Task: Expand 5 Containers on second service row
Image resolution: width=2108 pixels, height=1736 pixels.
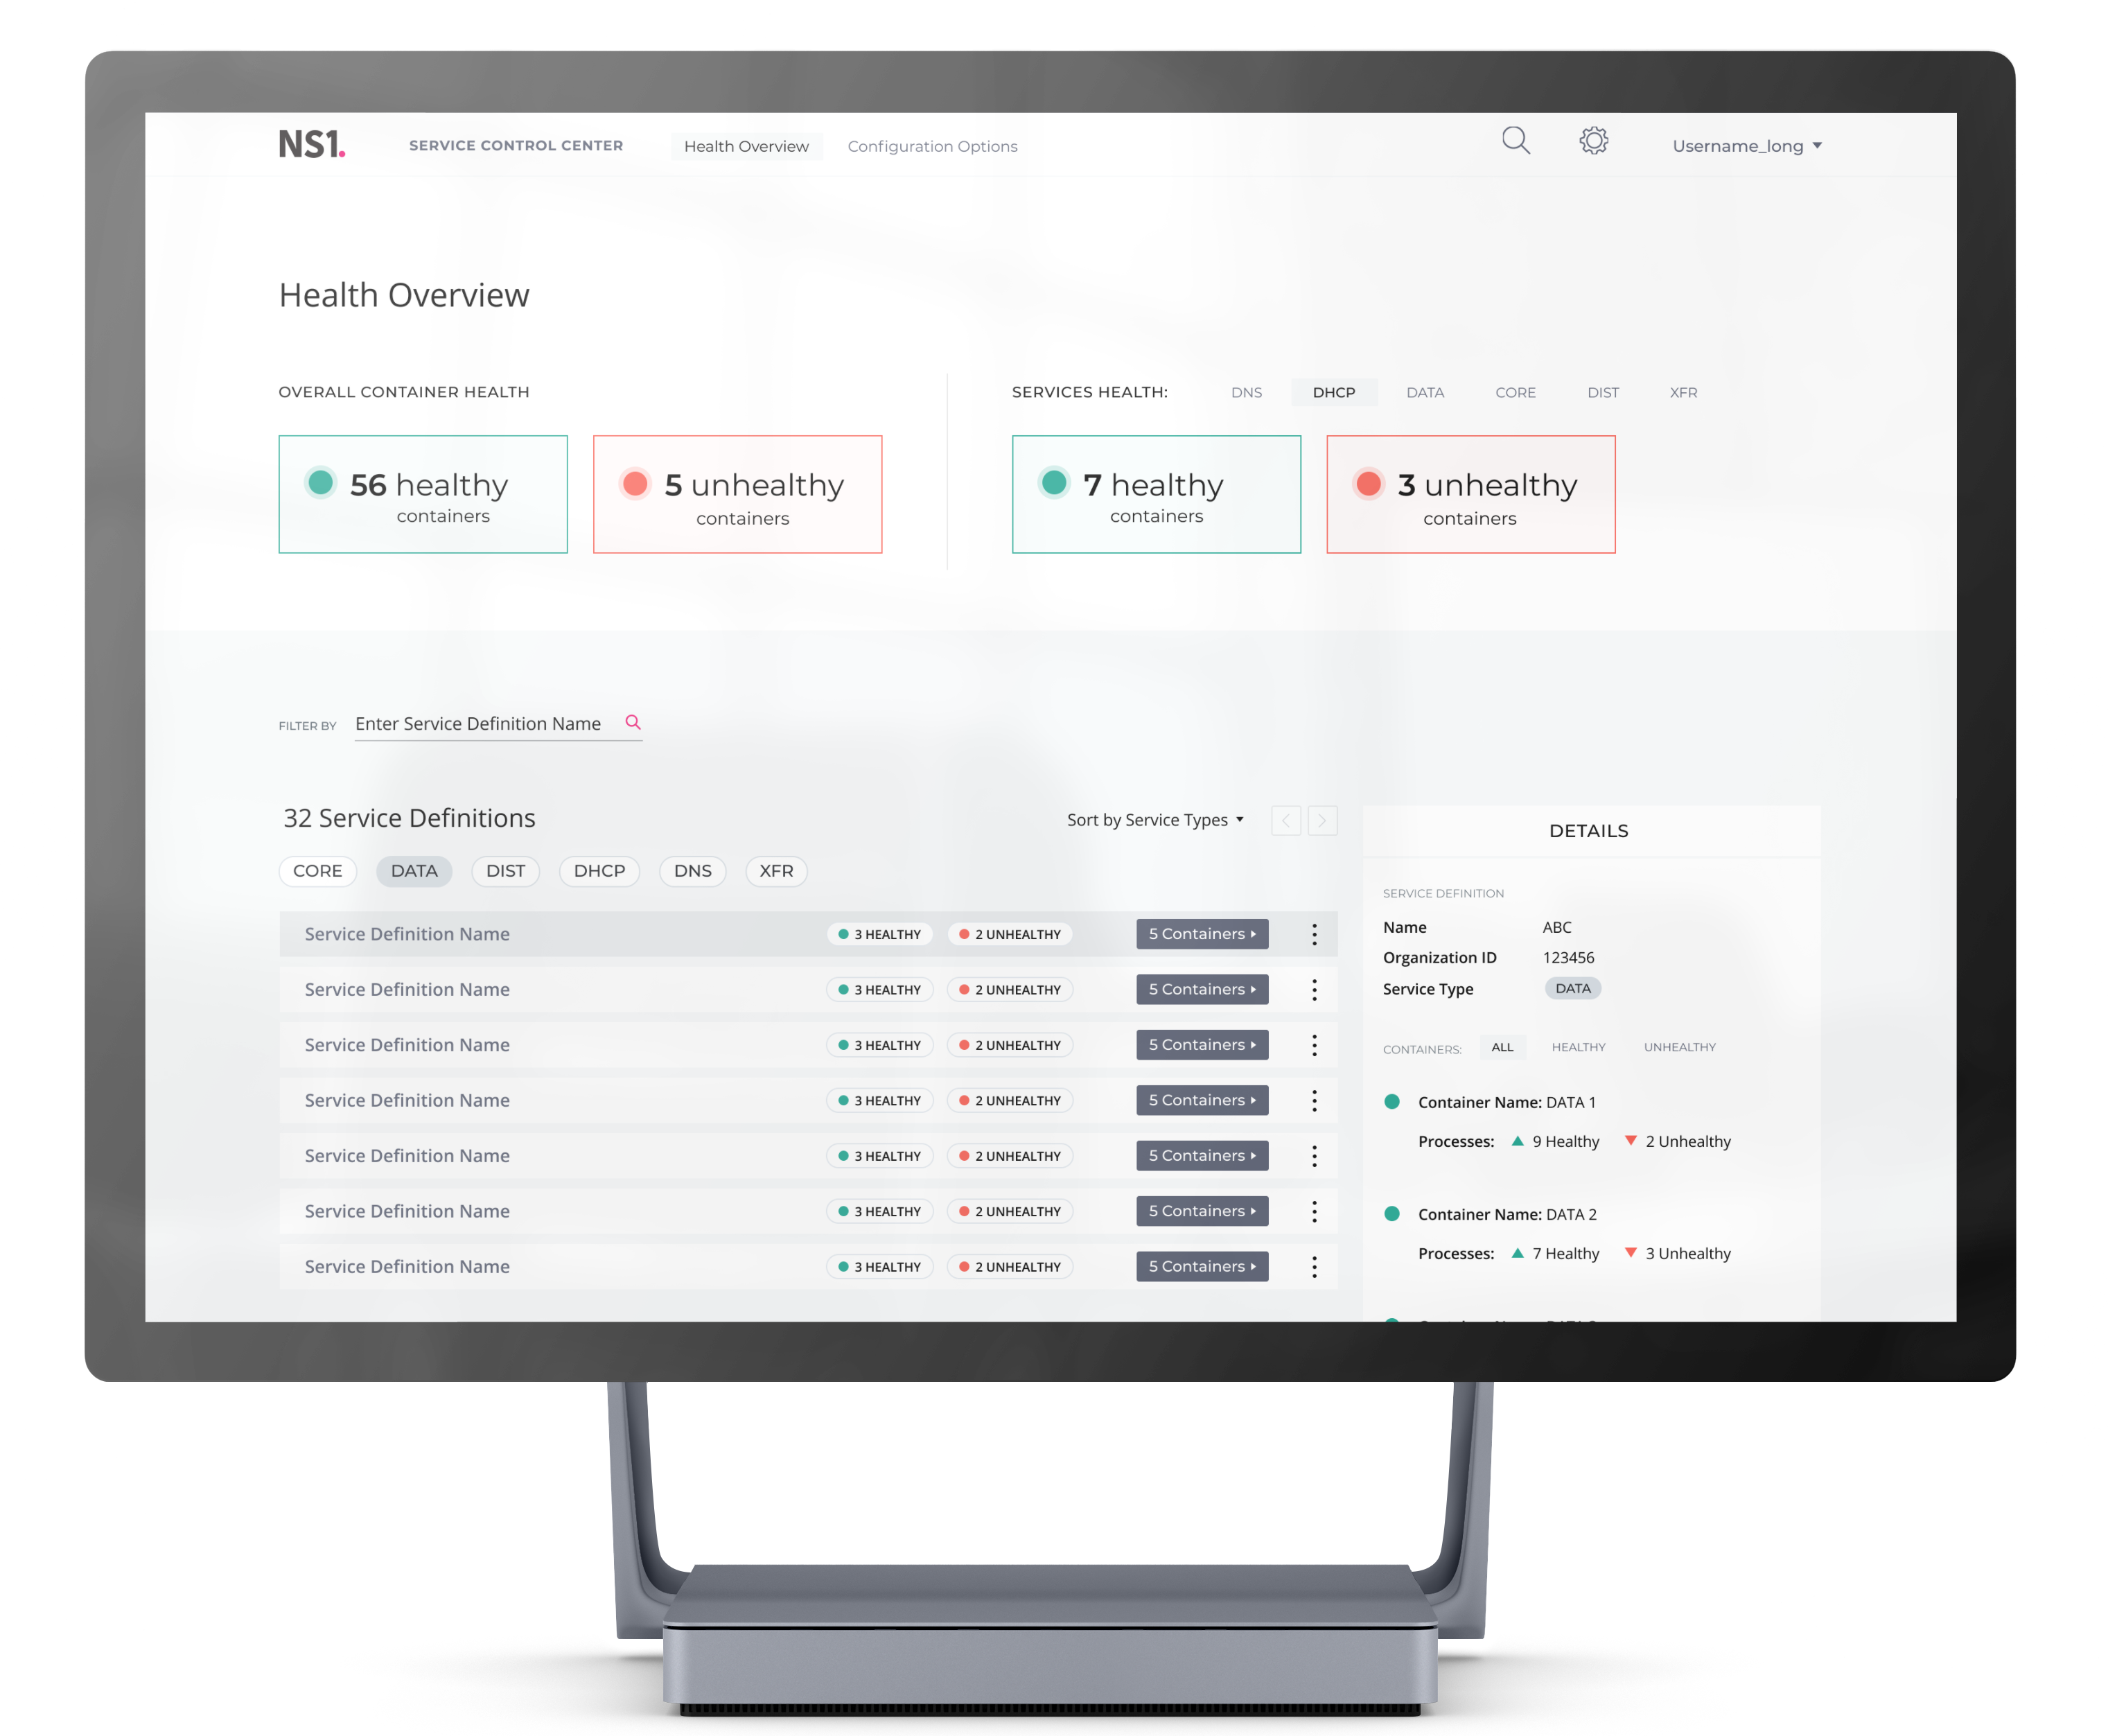Action: (x=1201, y=990)
